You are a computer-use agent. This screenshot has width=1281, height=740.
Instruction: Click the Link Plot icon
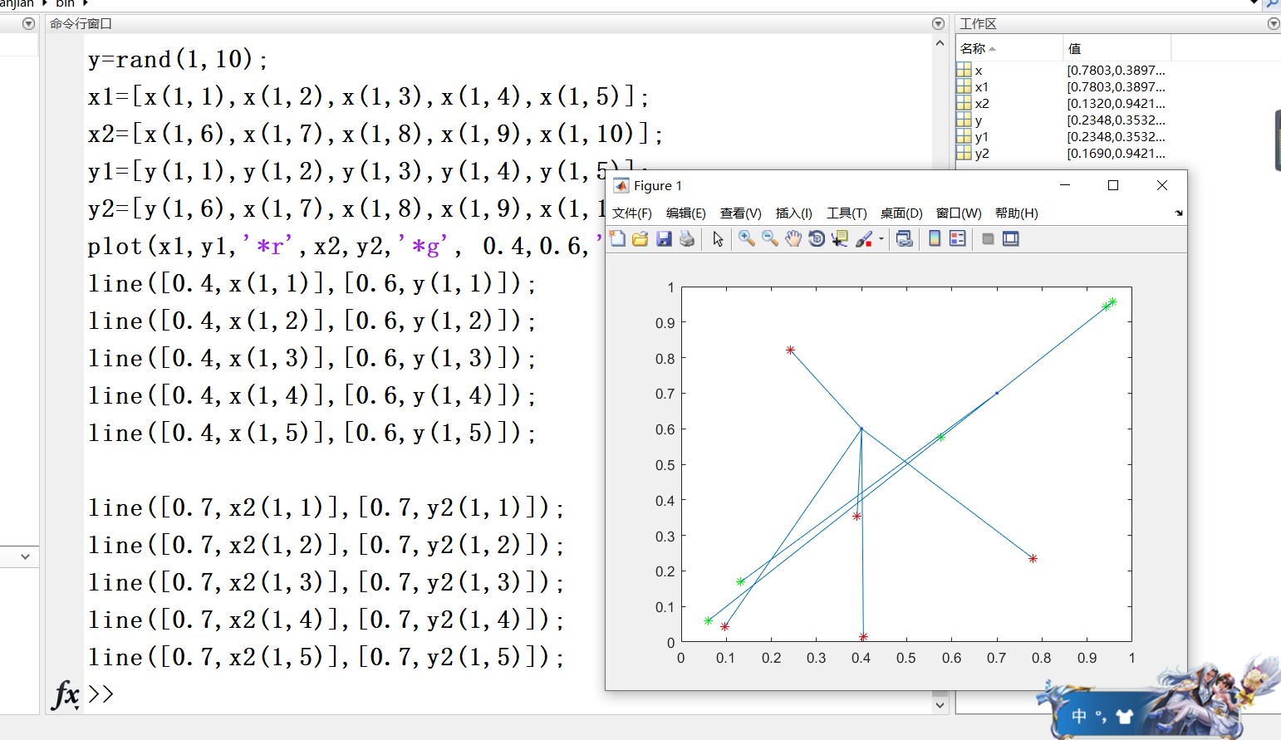[x=905, y=239]
